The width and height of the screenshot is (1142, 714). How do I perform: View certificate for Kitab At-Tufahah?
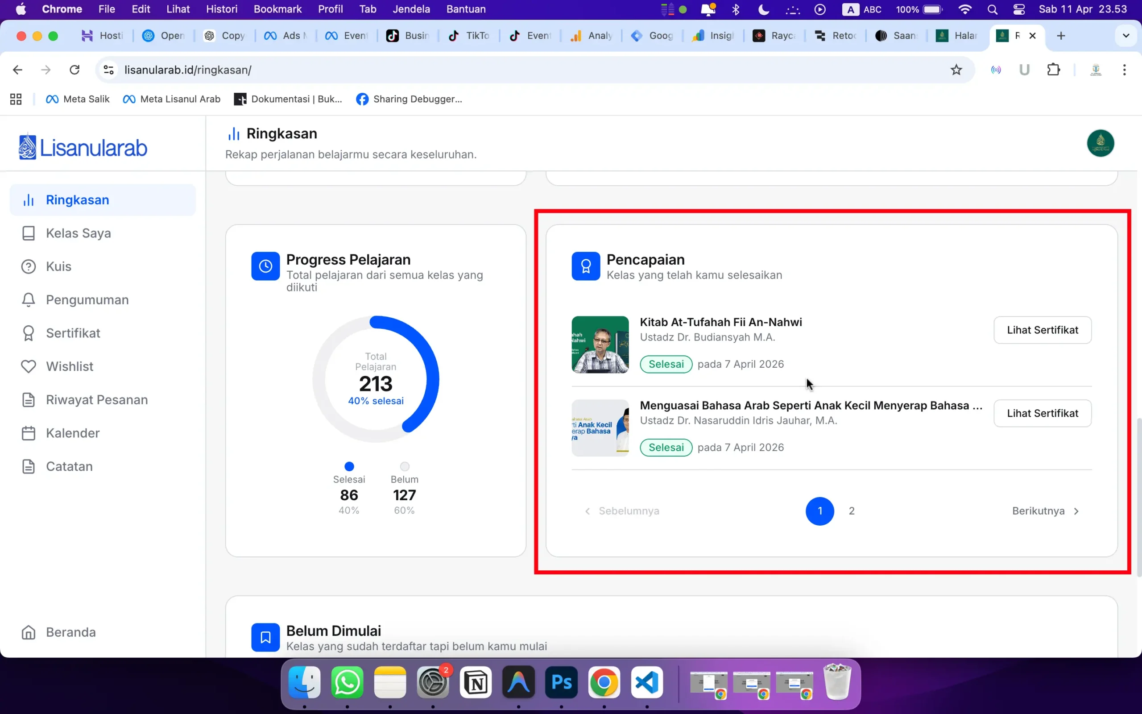coord(1043,330)
